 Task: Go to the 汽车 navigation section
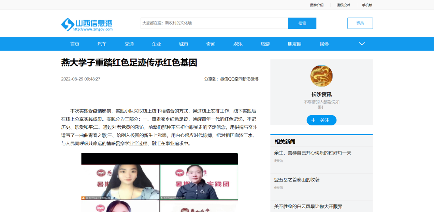[x=102, y=44]
